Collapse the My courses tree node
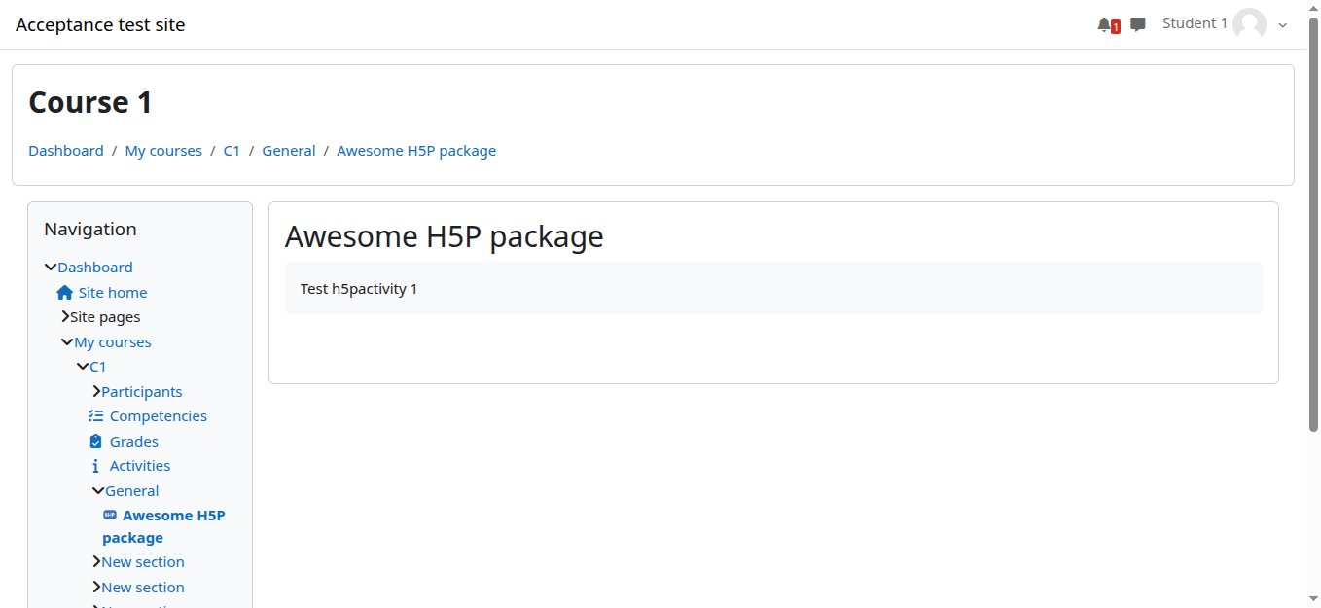1321x608 pixels. coord(67,342)
